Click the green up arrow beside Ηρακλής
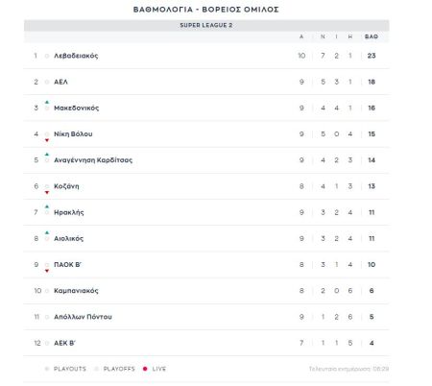Viewport: 432px width, 386px height. (x=47, y=206)
